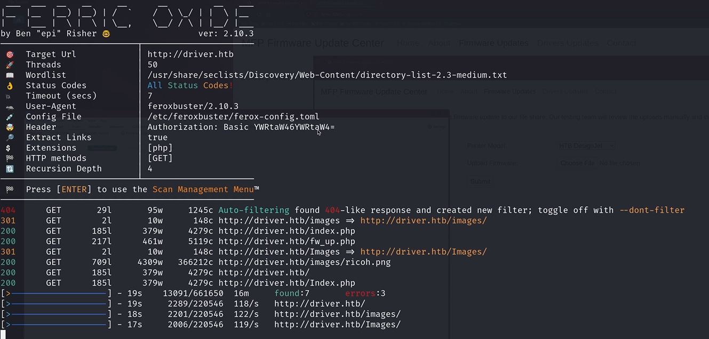Click the dollar icon beside Extensions
Image resolution: width=709 pixels, height=339 pixels.
(x=9, y=148)
